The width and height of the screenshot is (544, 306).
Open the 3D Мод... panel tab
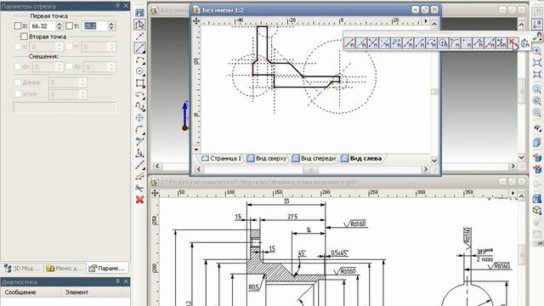coord(22,269)
